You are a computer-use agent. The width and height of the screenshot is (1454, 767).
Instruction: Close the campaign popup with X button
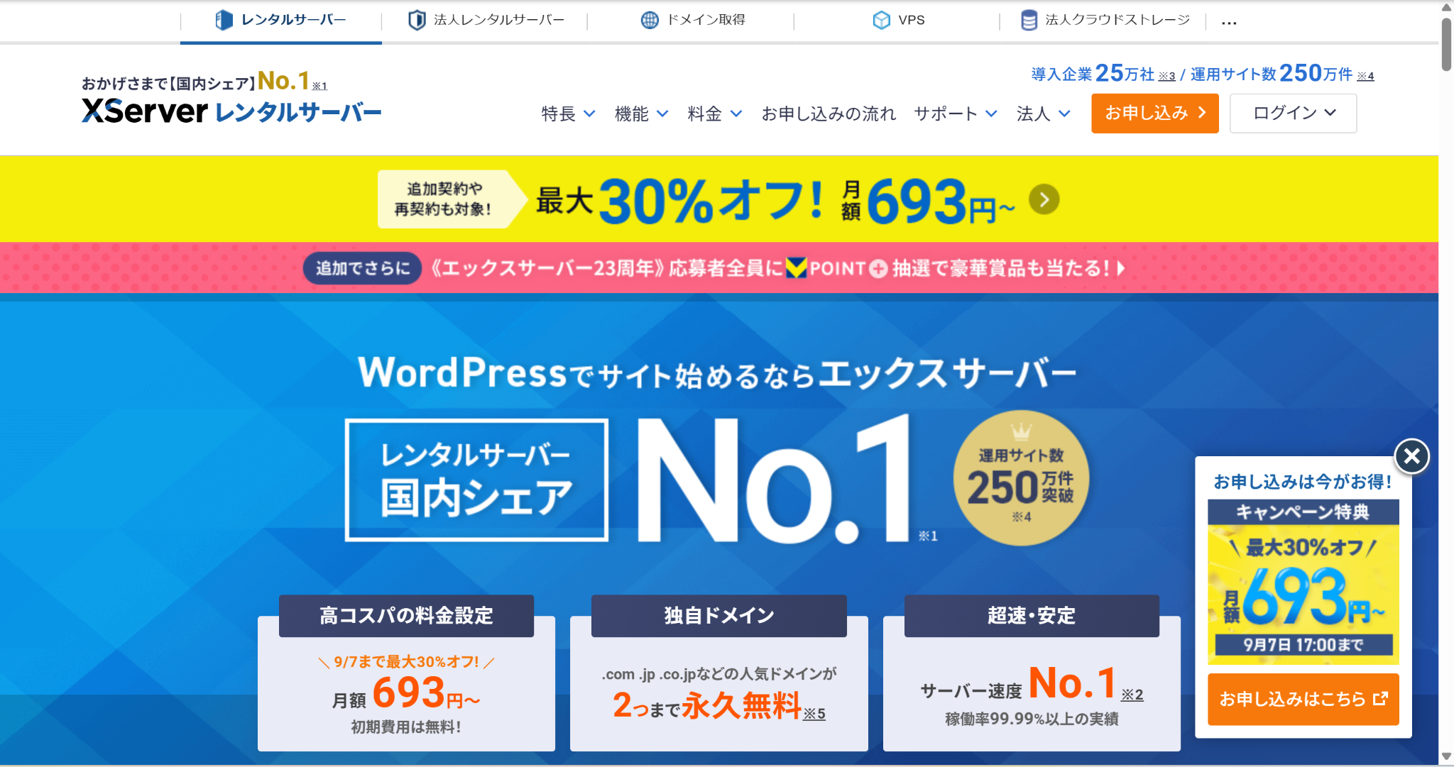1411,456
